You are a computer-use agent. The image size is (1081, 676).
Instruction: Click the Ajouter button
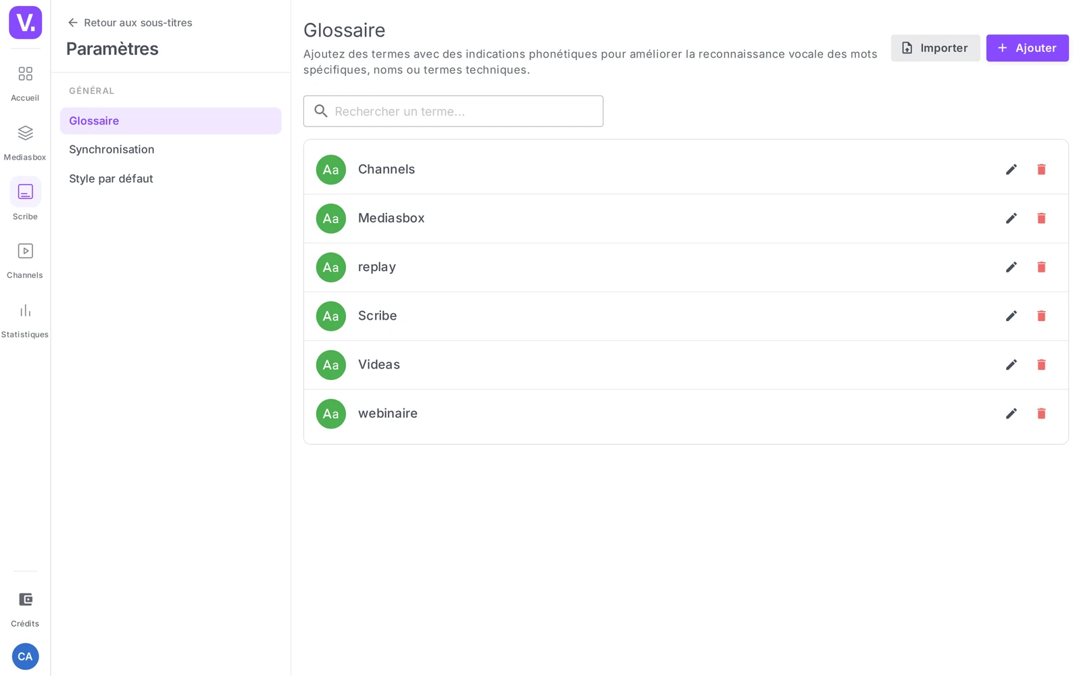(x=1027, y=48)
